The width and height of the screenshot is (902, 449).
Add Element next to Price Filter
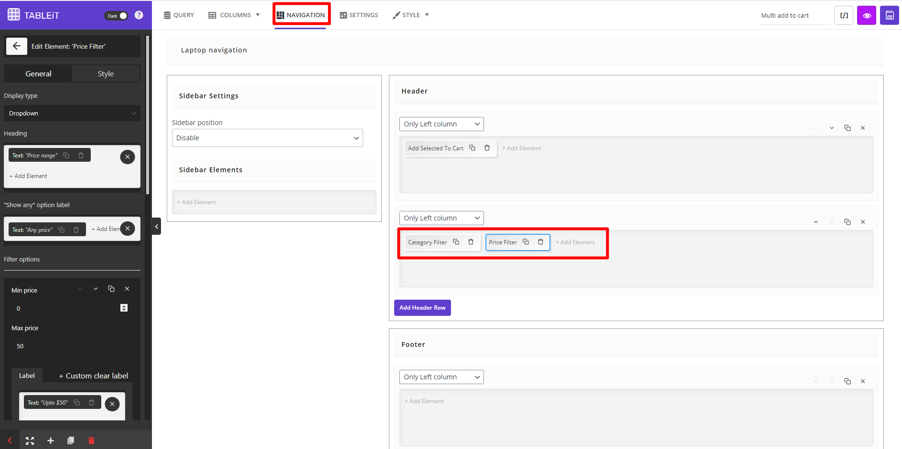pos(575,242)
